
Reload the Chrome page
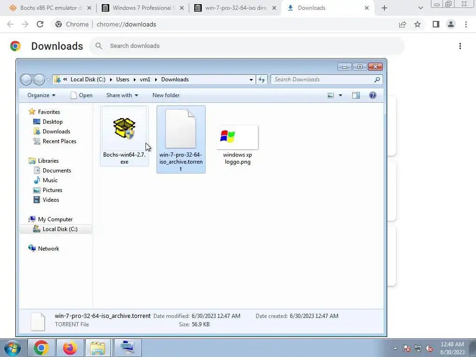[40, 24]
